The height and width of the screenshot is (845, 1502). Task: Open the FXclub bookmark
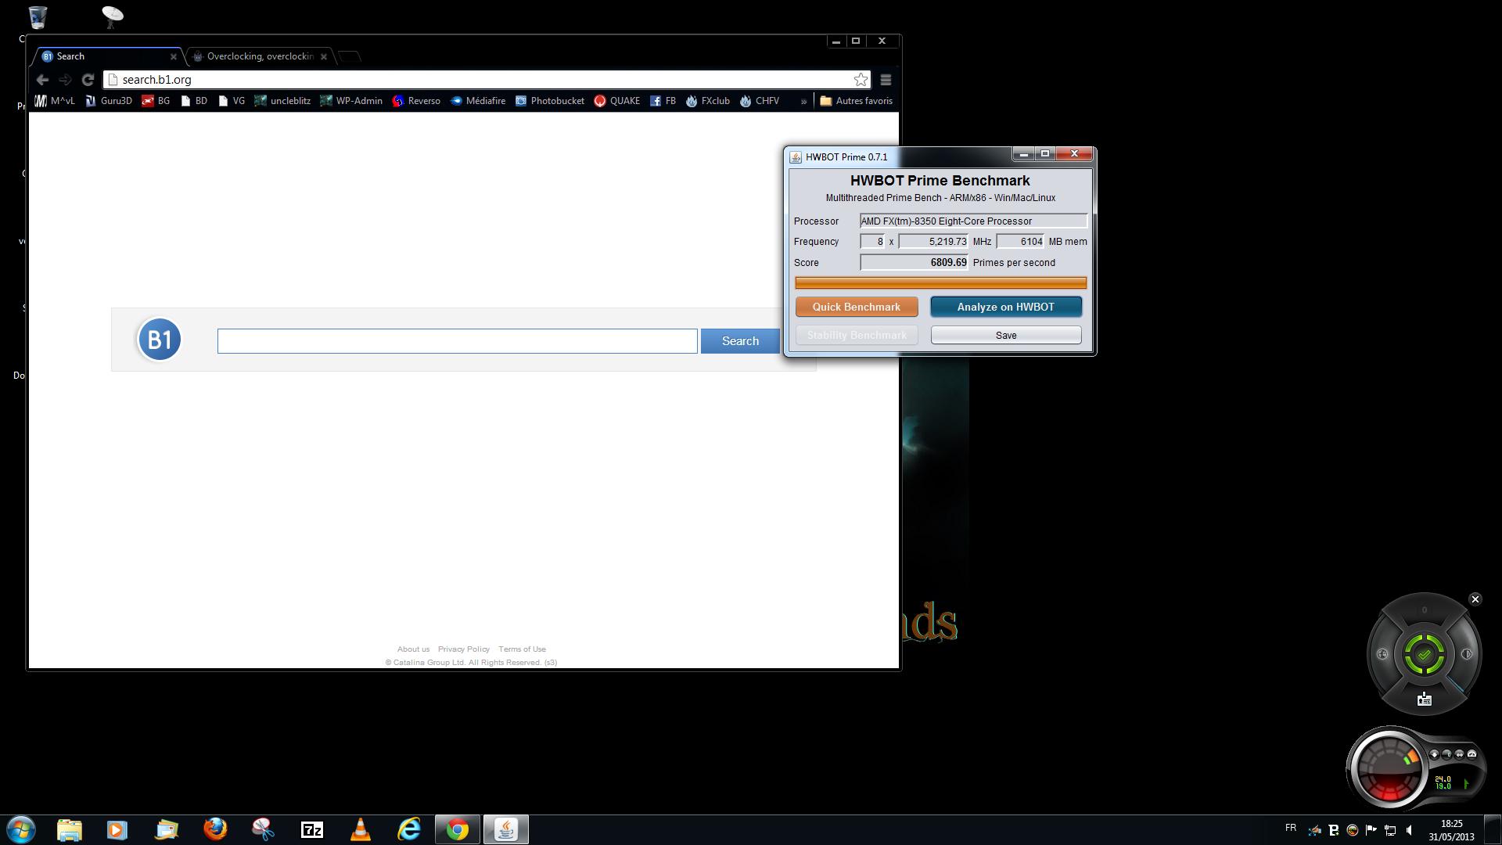click(x=708, y=101)
